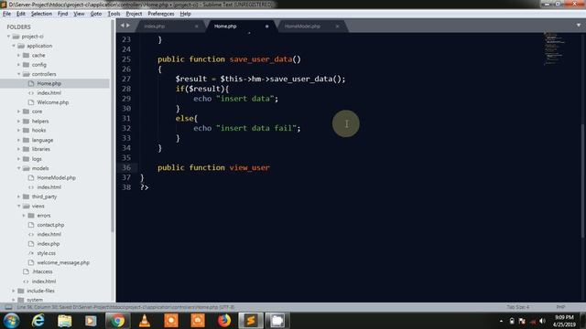Collapse the project-ci folder

[8, 37]
